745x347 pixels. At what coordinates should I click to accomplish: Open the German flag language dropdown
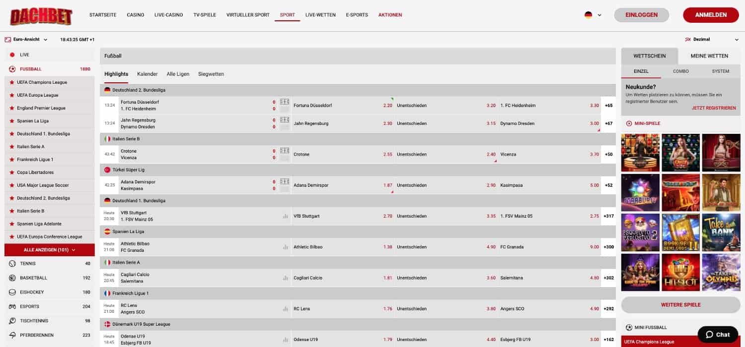(593, 15)
